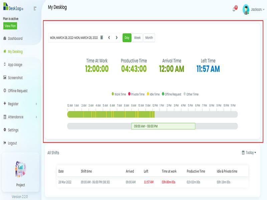Switch to the Week view tab
The width and height of the screenshot is (267, 200).
click(x=137, y=38)
